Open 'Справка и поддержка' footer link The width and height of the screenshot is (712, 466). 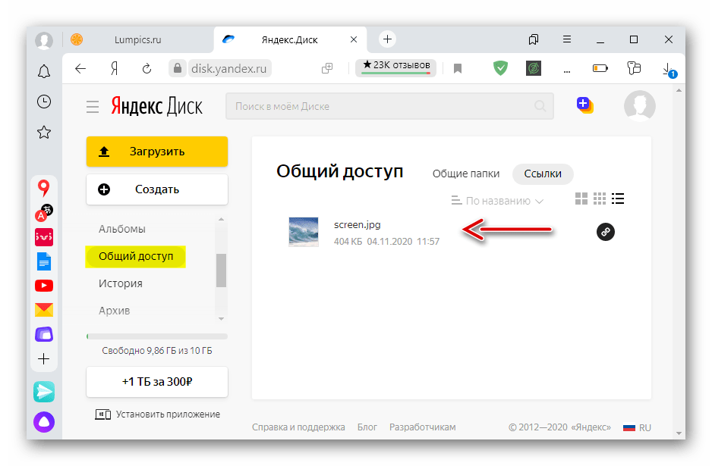(298, 427)
